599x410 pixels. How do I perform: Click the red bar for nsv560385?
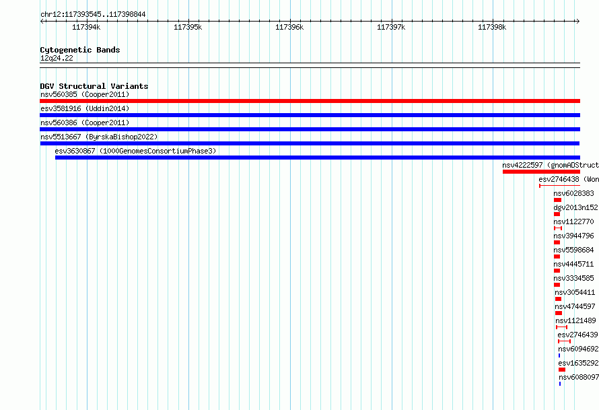click(x=310, y=101)
